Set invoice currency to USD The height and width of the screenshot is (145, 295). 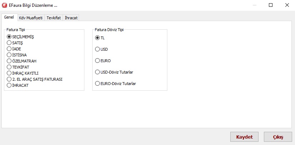98,49
